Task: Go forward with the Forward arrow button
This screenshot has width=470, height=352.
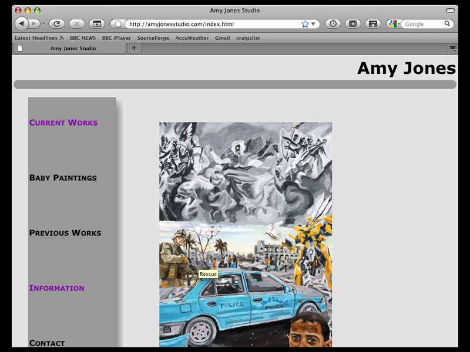Action: 34,23
